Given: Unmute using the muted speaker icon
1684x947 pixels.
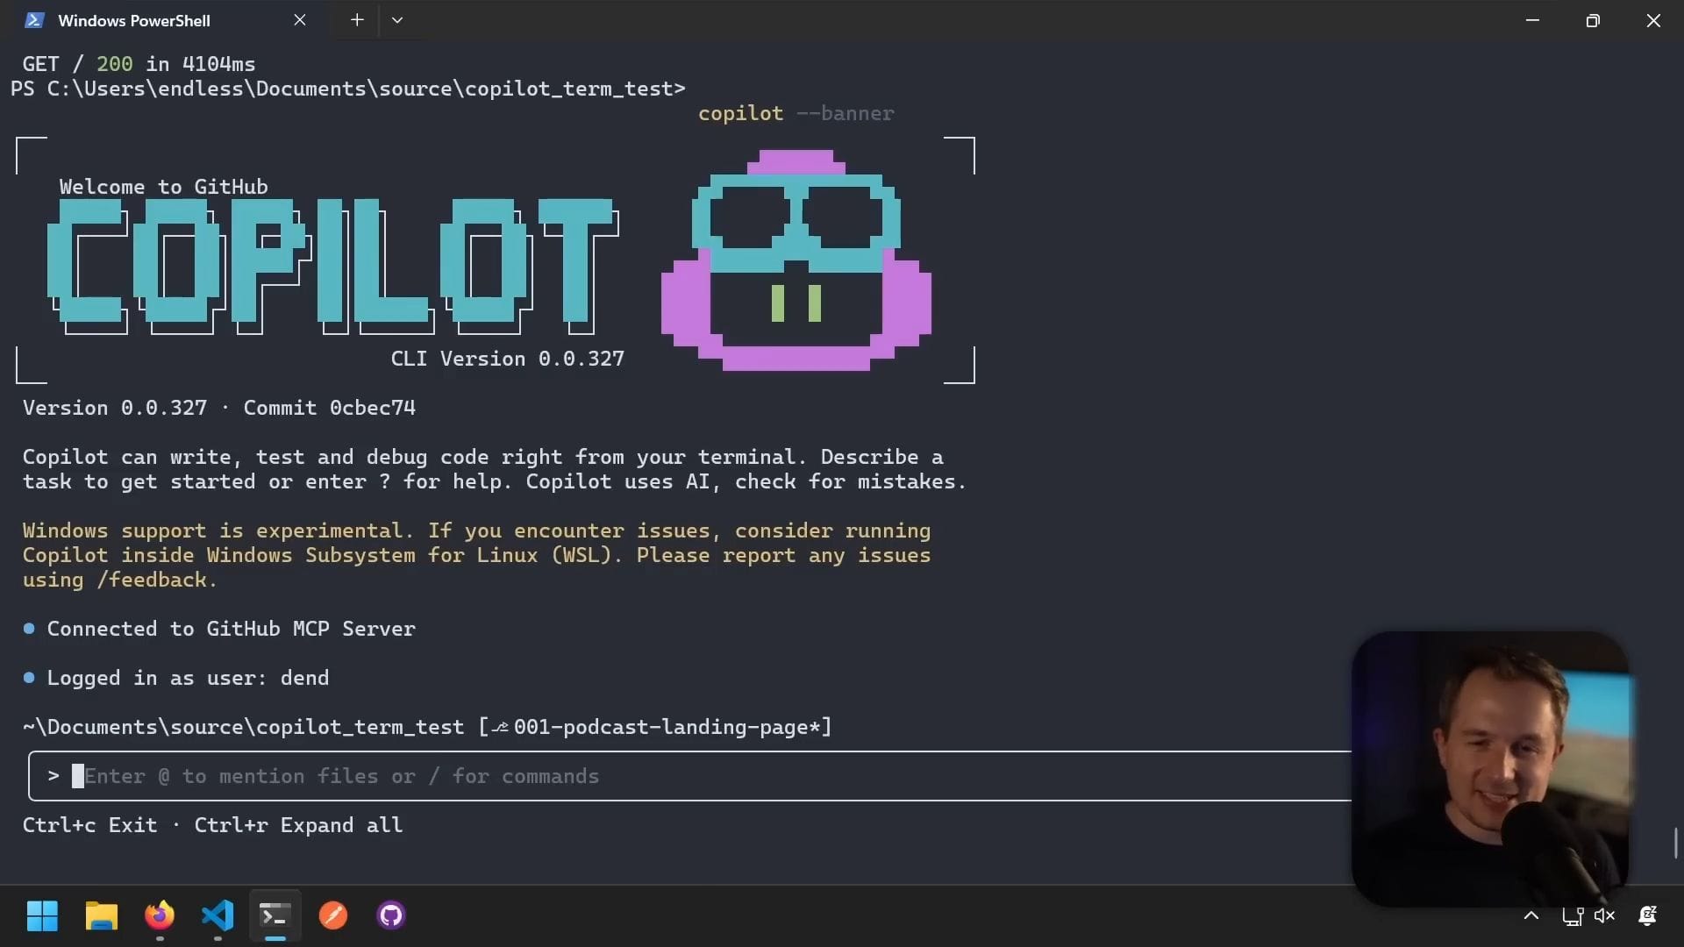Looking at the screenshot, I should (x=1604, y=916).
